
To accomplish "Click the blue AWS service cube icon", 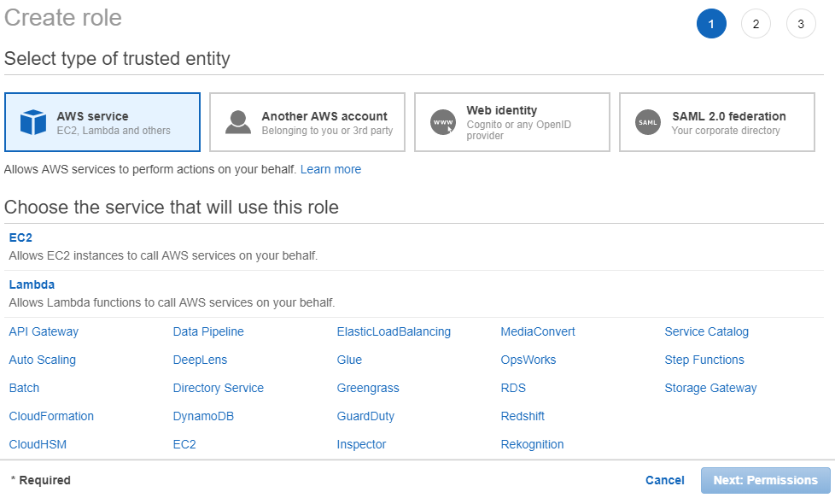I will pyautogui.click(x=33, y=122).
